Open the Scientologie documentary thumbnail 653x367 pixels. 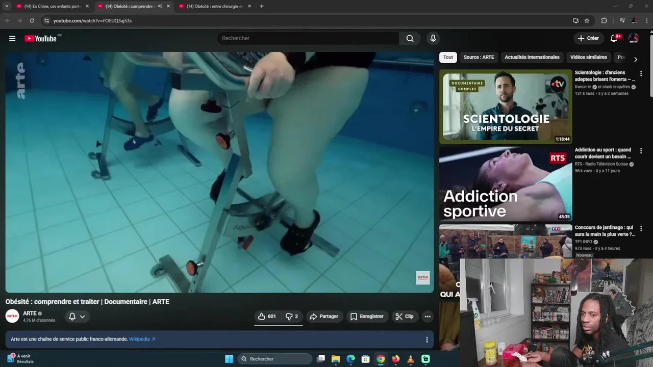pos(506,107)
